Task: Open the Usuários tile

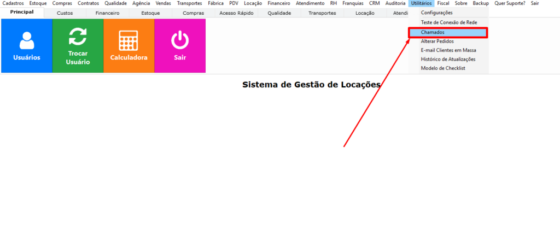Action: point(26,46)
